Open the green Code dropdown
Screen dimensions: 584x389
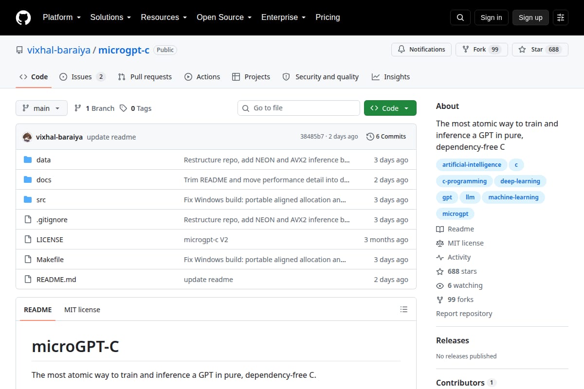[x=390, y=108]
